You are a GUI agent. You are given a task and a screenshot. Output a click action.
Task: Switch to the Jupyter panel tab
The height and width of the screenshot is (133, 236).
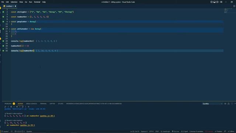click(x=52, y=104)
